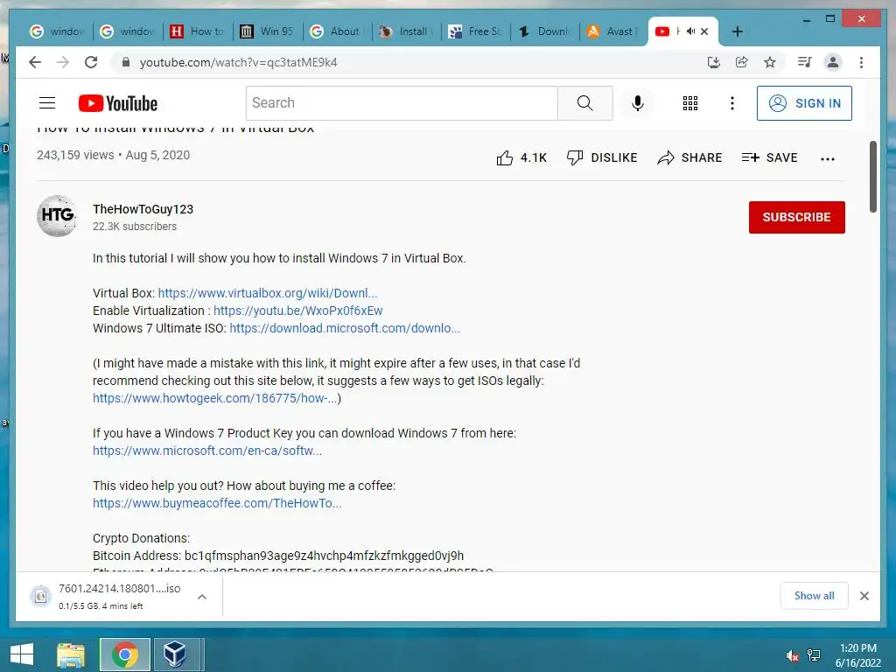Open the youtu.be Enable Virtualization link
Viewport: 896px width, 672px height.
[297, 311]
